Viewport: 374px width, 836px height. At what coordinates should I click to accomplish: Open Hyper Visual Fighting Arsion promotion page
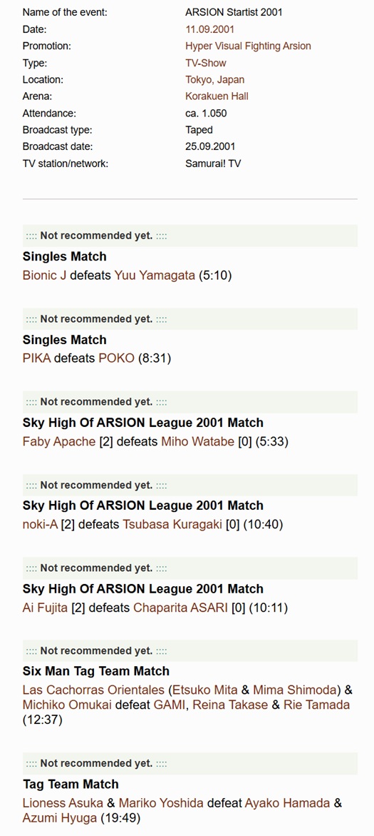(248, 46)
